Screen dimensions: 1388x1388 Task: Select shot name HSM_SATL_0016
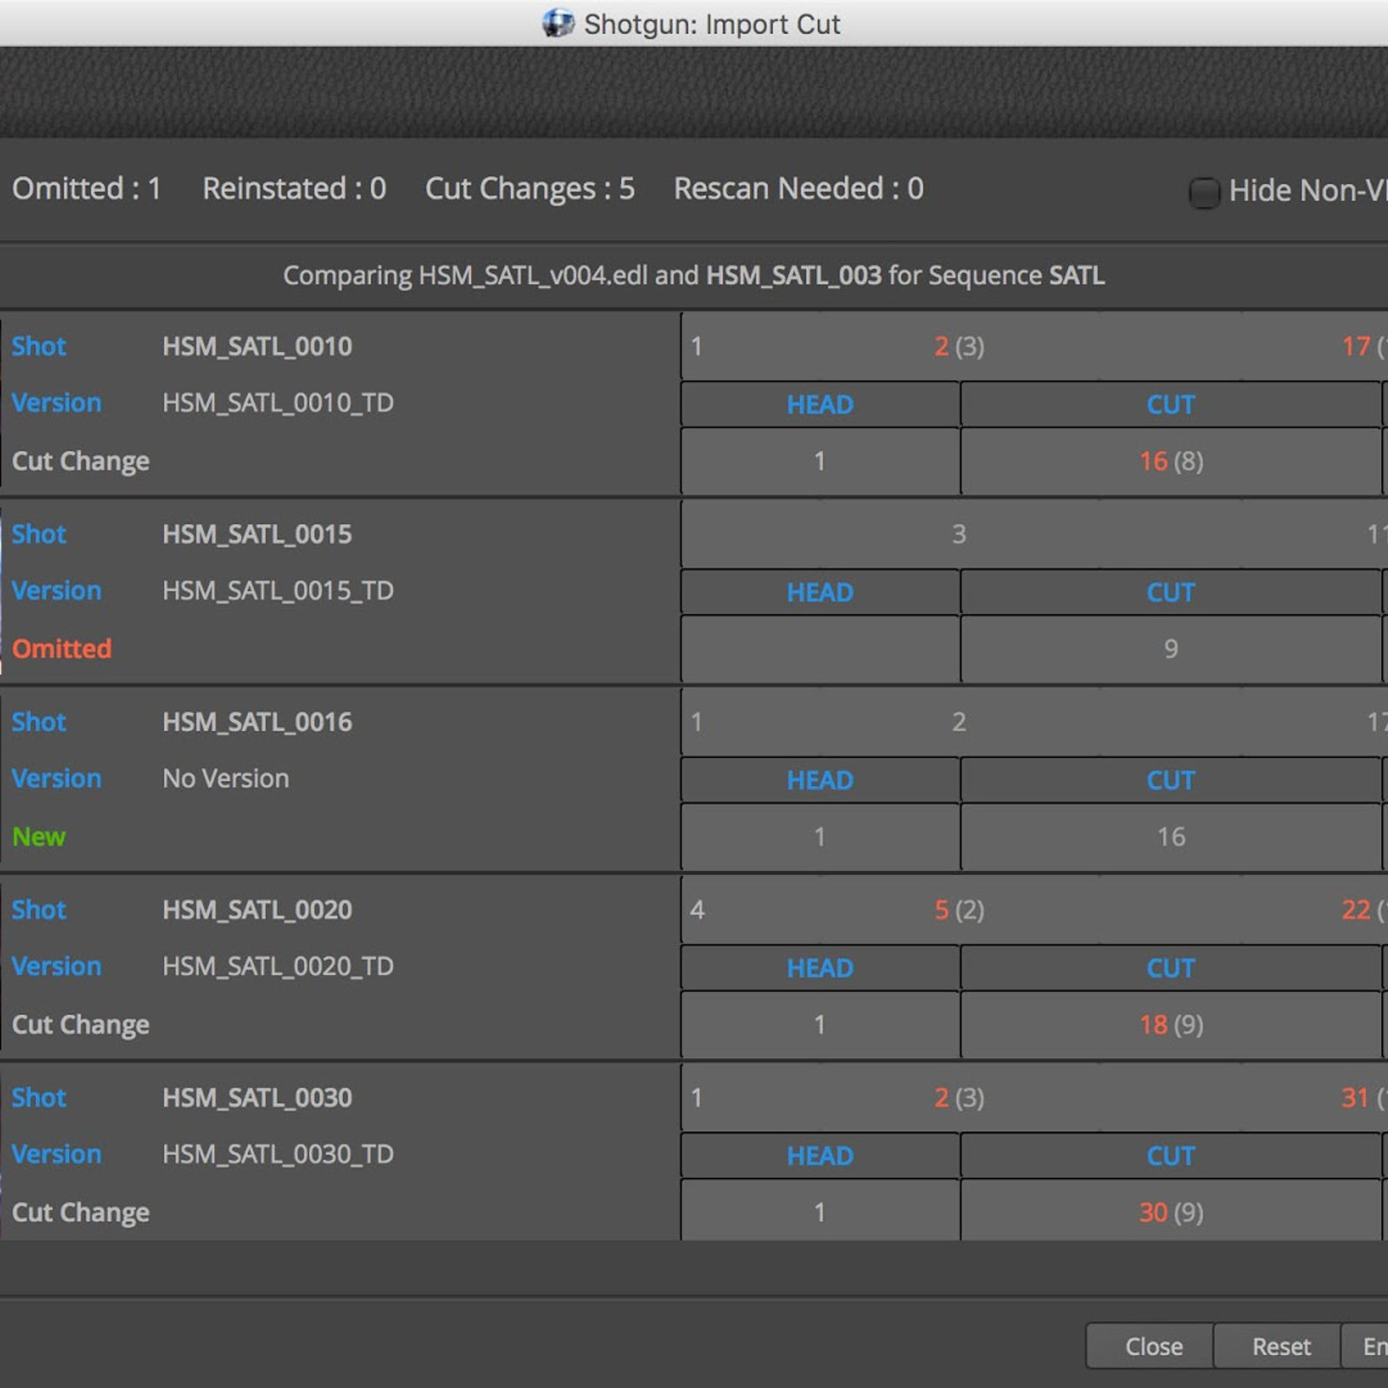pos(257,722)
